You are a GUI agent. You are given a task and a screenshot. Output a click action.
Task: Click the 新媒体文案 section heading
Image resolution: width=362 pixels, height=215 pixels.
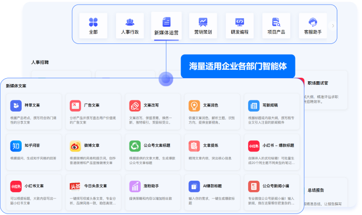coord(16,86)
